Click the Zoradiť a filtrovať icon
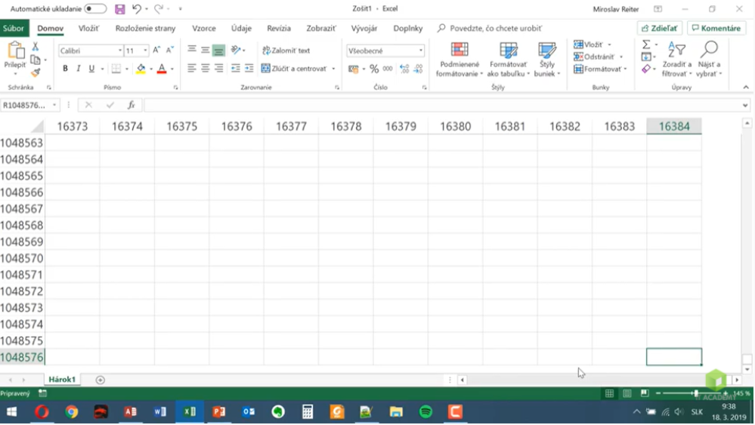 click(676, 51)
